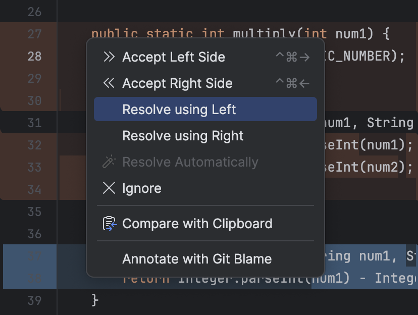Select 'Resolve using Right' from the menu
This screenshot has height=315, width=418.
point(182,135)
